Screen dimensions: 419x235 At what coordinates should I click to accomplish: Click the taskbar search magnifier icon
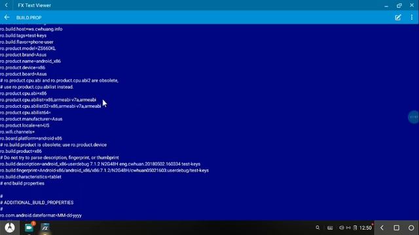318,228
